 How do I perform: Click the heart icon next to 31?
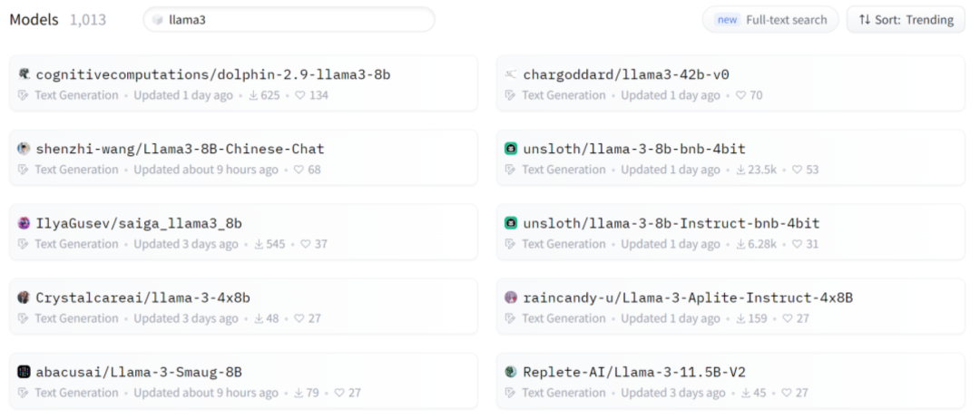[797, 244]
